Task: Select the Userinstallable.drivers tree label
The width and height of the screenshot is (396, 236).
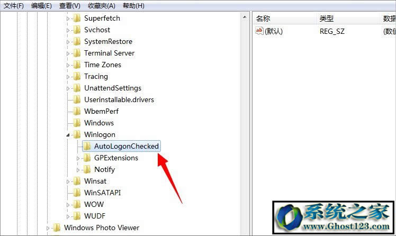Action: click(119, 99)
